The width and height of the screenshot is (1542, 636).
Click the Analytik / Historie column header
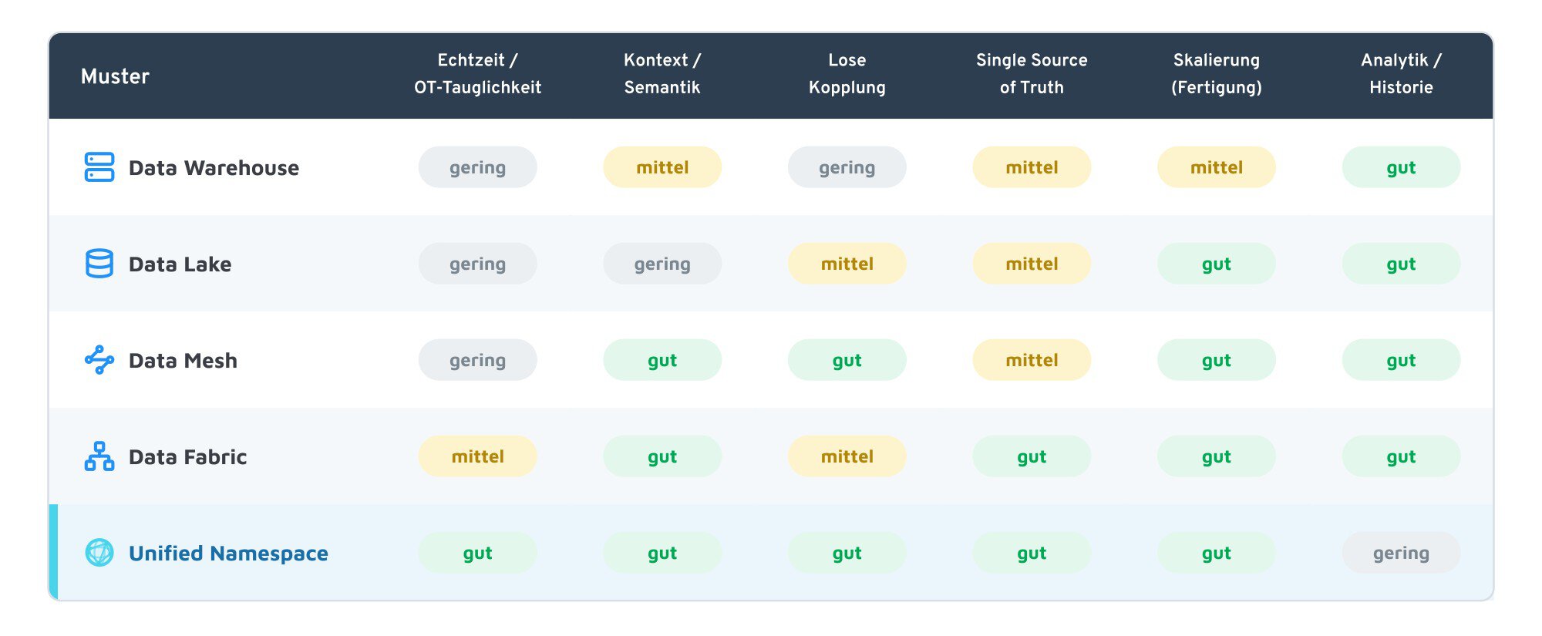[x=1401, y=74]
